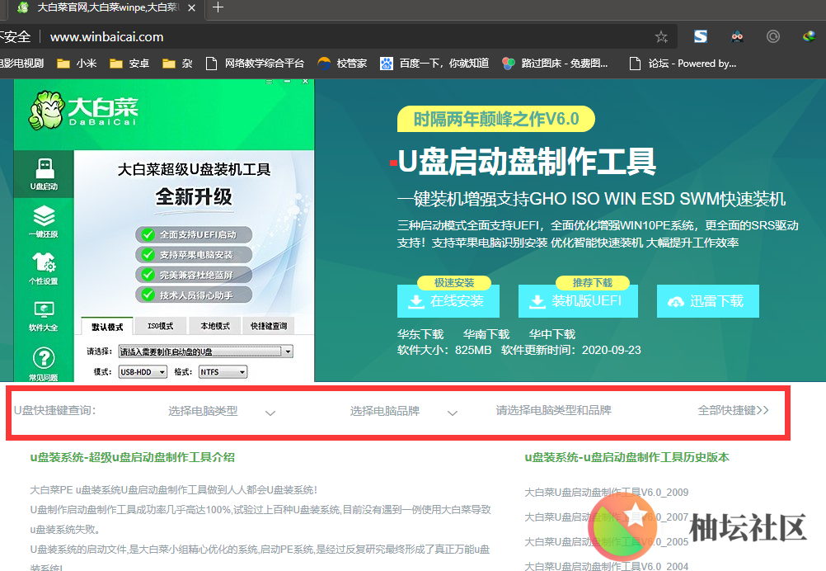Open the 网络教学综合平台 bookmark
Screen dimensions: 826x571
(x=255, y=64)
